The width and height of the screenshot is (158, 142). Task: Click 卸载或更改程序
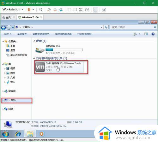(x=41, y=34)
